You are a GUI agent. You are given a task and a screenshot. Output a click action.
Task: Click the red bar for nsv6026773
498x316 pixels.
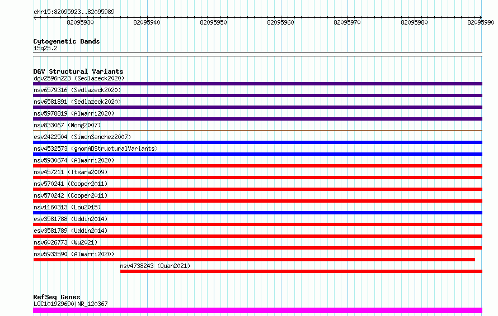(257, 248)
